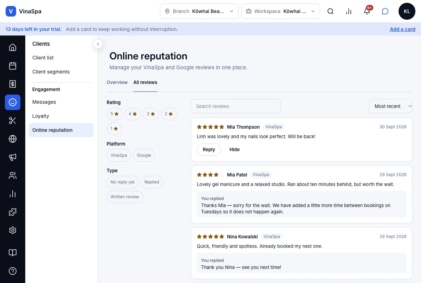Open Messages under Engagement
Viewport: 421px width, 283px height.
(61, 102)
